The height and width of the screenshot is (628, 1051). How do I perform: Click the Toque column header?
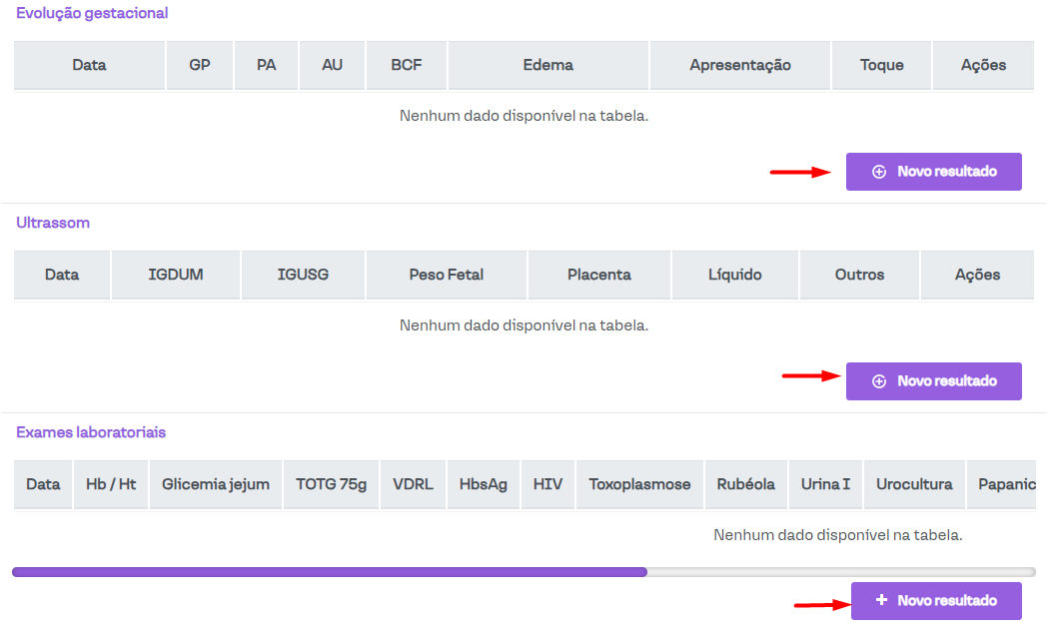tap(881, 65)
